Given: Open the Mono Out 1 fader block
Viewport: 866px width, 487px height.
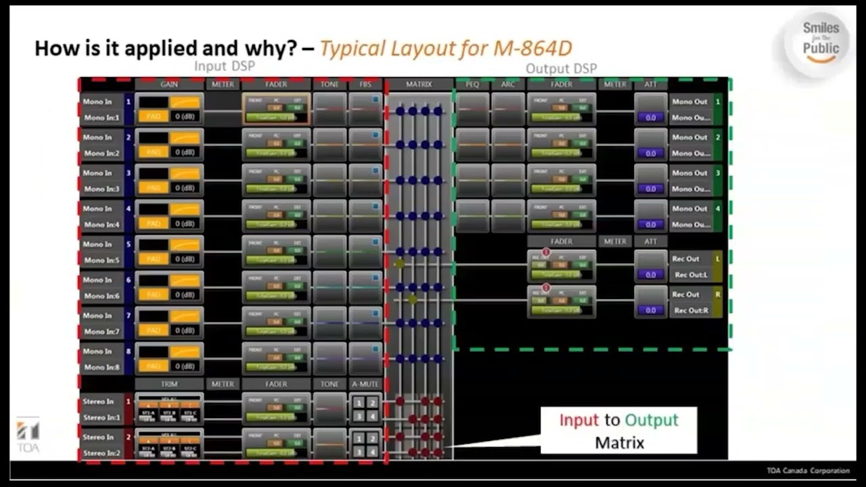Looking at the screenshot, I should coord(562,109).
